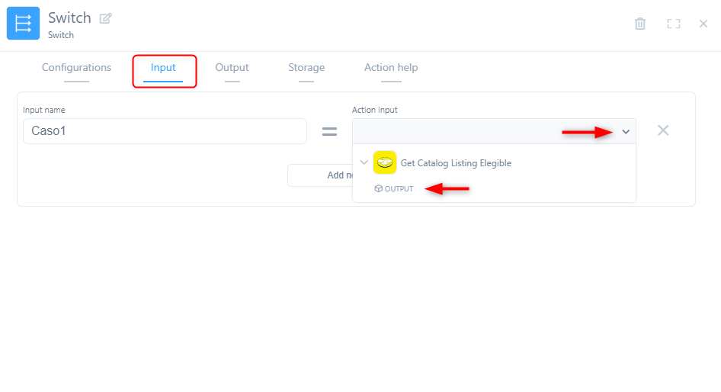This screenshot has height=392, width=721.
Task: Click the yellow Get Catalog Listing icon
Action: tap(385, 162)
